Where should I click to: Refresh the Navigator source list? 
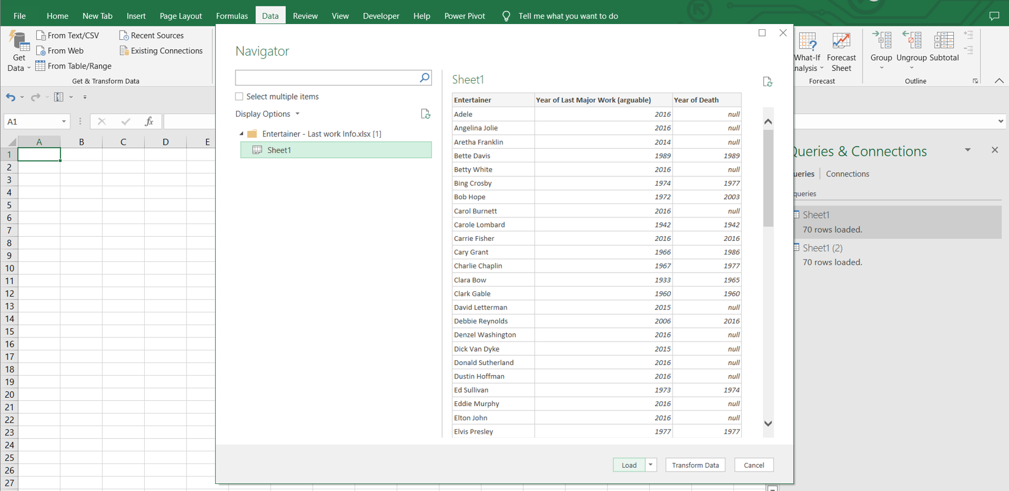click(x=425, y=114)
